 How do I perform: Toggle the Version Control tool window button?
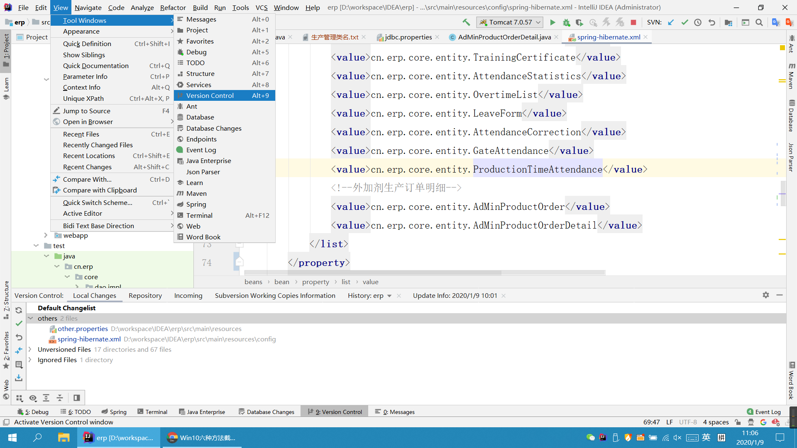[x=335, y=412]
